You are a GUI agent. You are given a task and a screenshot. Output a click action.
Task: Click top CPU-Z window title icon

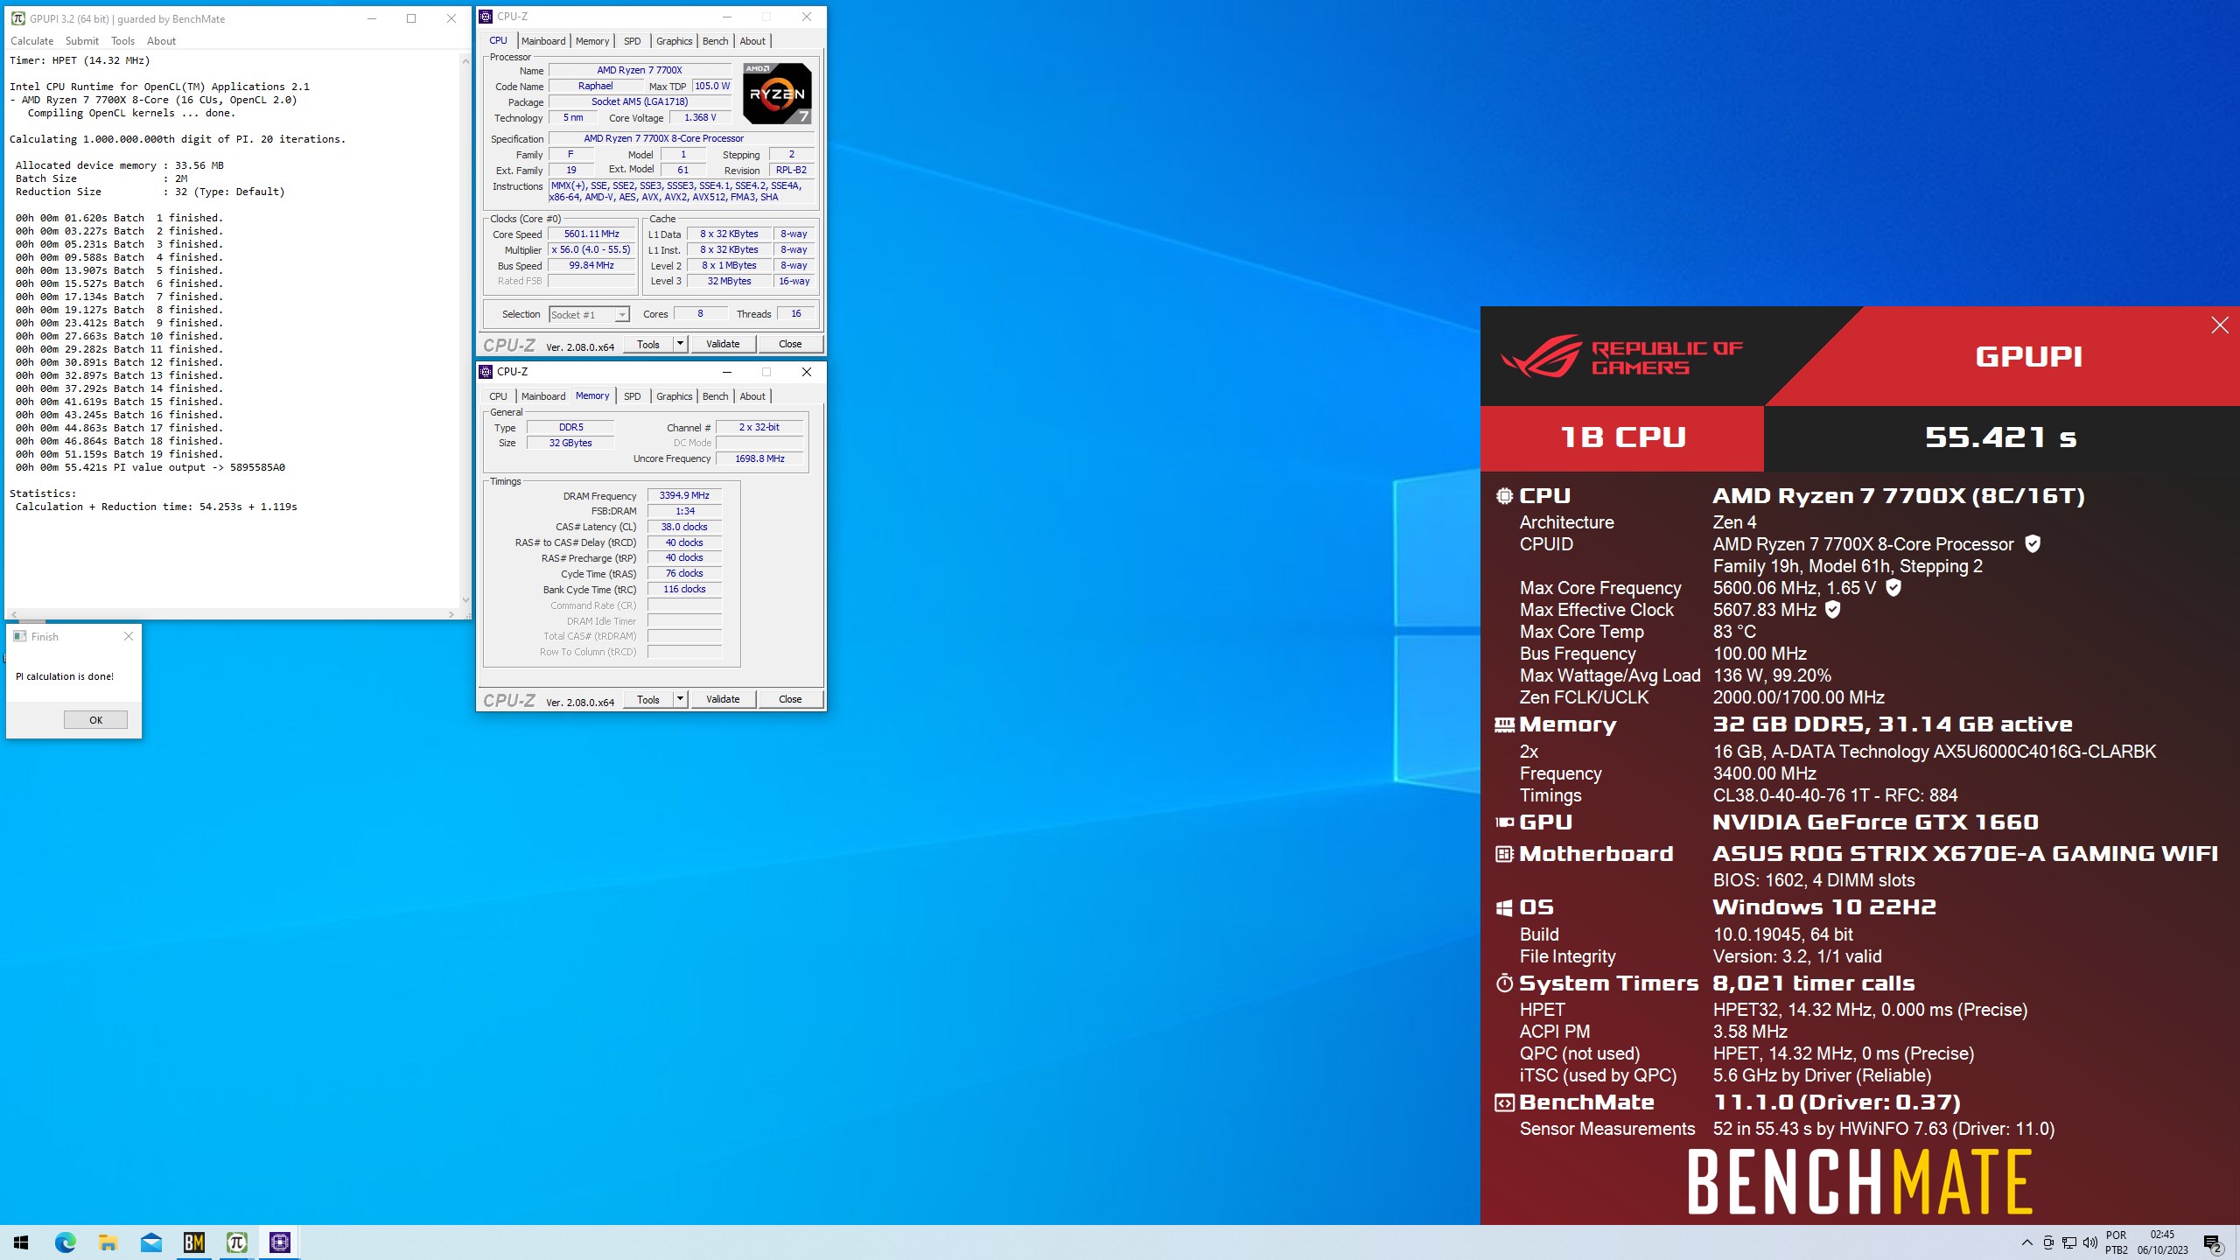click(486, 17)
